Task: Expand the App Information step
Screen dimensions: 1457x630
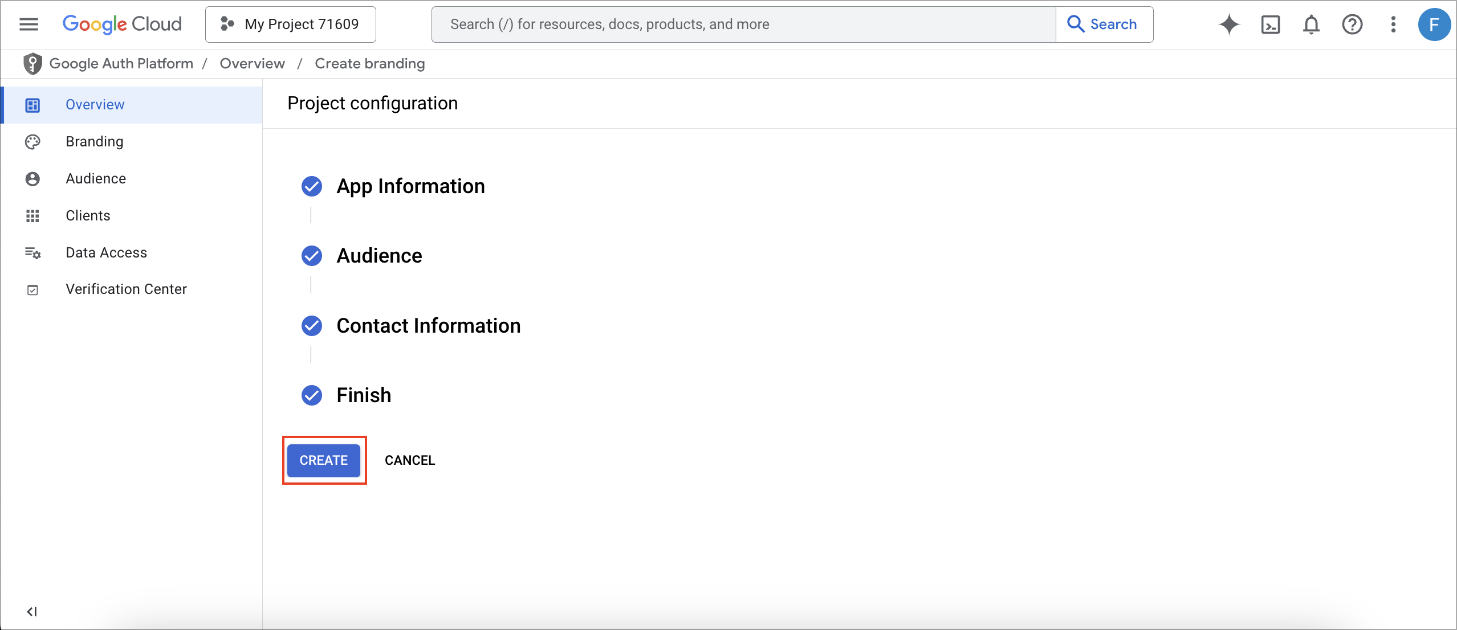Action: coord(410,186)
